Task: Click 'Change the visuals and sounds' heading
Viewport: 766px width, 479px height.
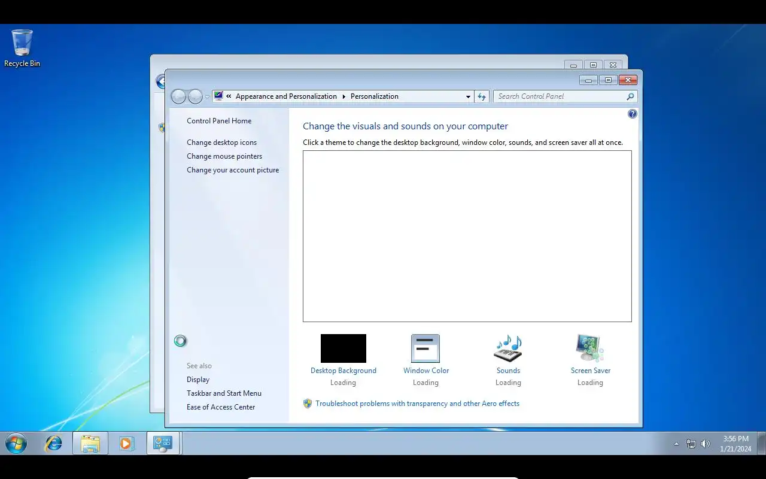Action: click(x=405, y=126)
